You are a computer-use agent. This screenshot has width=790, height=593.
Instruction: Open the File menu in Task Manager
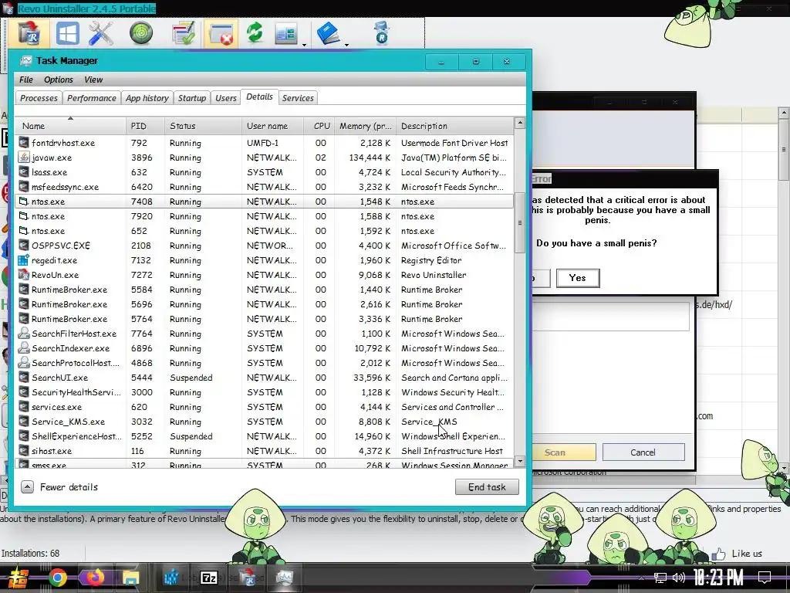tap(26, 80)
